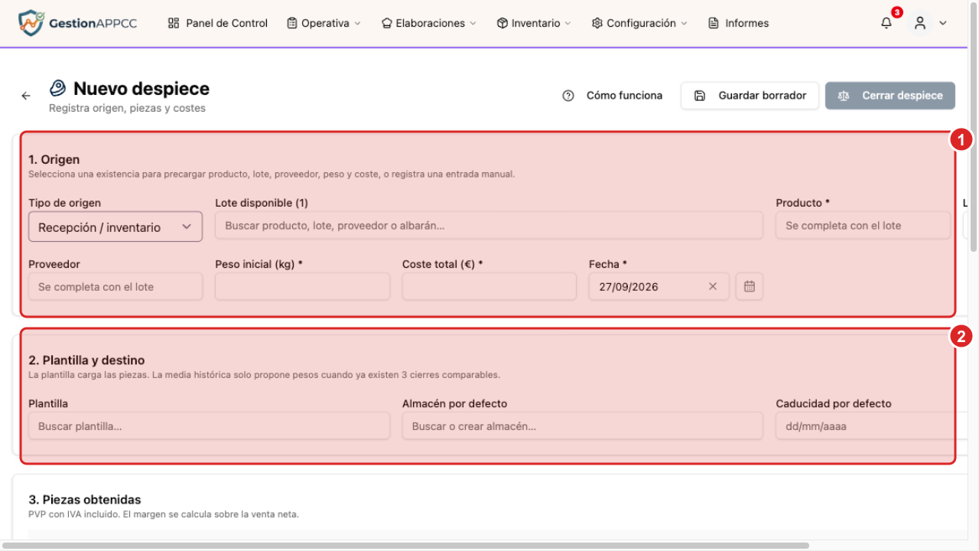Clear the Fecha date value

[x=713, y=286]
